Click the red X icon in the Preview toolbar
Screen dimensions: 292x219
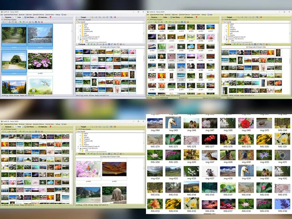pos(121,44)
